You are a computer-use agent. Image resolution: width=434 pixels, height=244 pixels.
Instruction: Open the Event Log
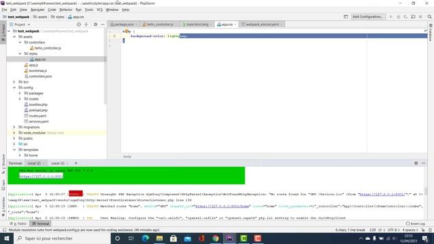click(x=416, y=224)
